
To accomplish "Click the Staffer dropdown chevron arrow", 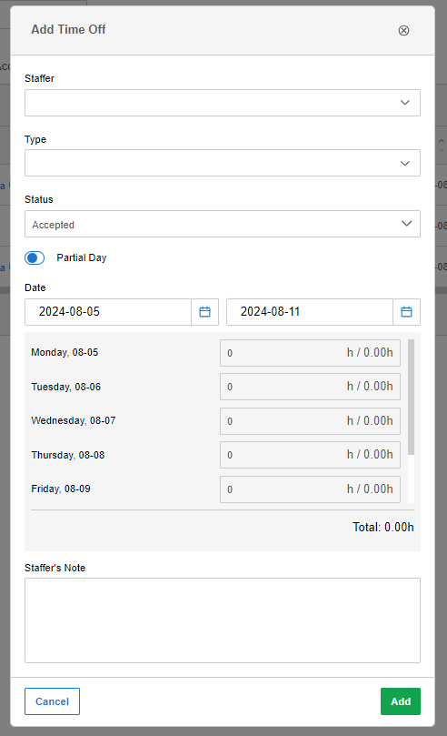I will point(405,103).
